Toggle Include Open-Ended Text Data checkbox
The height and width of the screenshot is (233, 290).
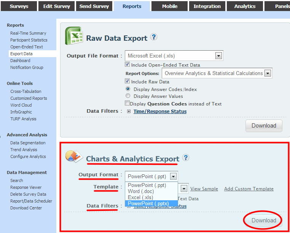pos(127,65)
